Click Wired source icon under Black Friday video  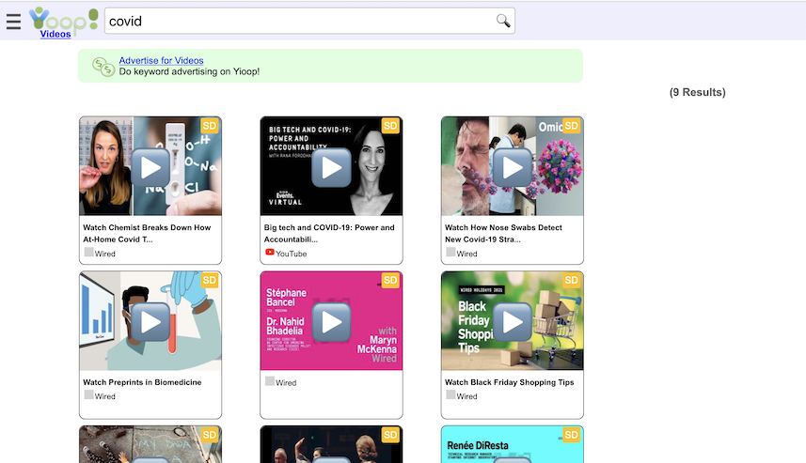(450, 394)
